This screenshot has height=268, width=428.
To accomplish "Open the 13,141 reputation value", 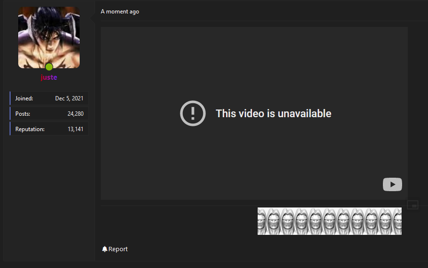I will [76, 129].
